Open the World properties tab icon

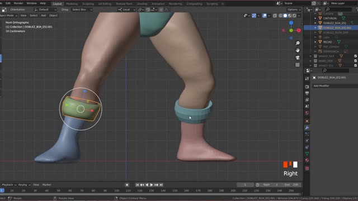point(307,113)
